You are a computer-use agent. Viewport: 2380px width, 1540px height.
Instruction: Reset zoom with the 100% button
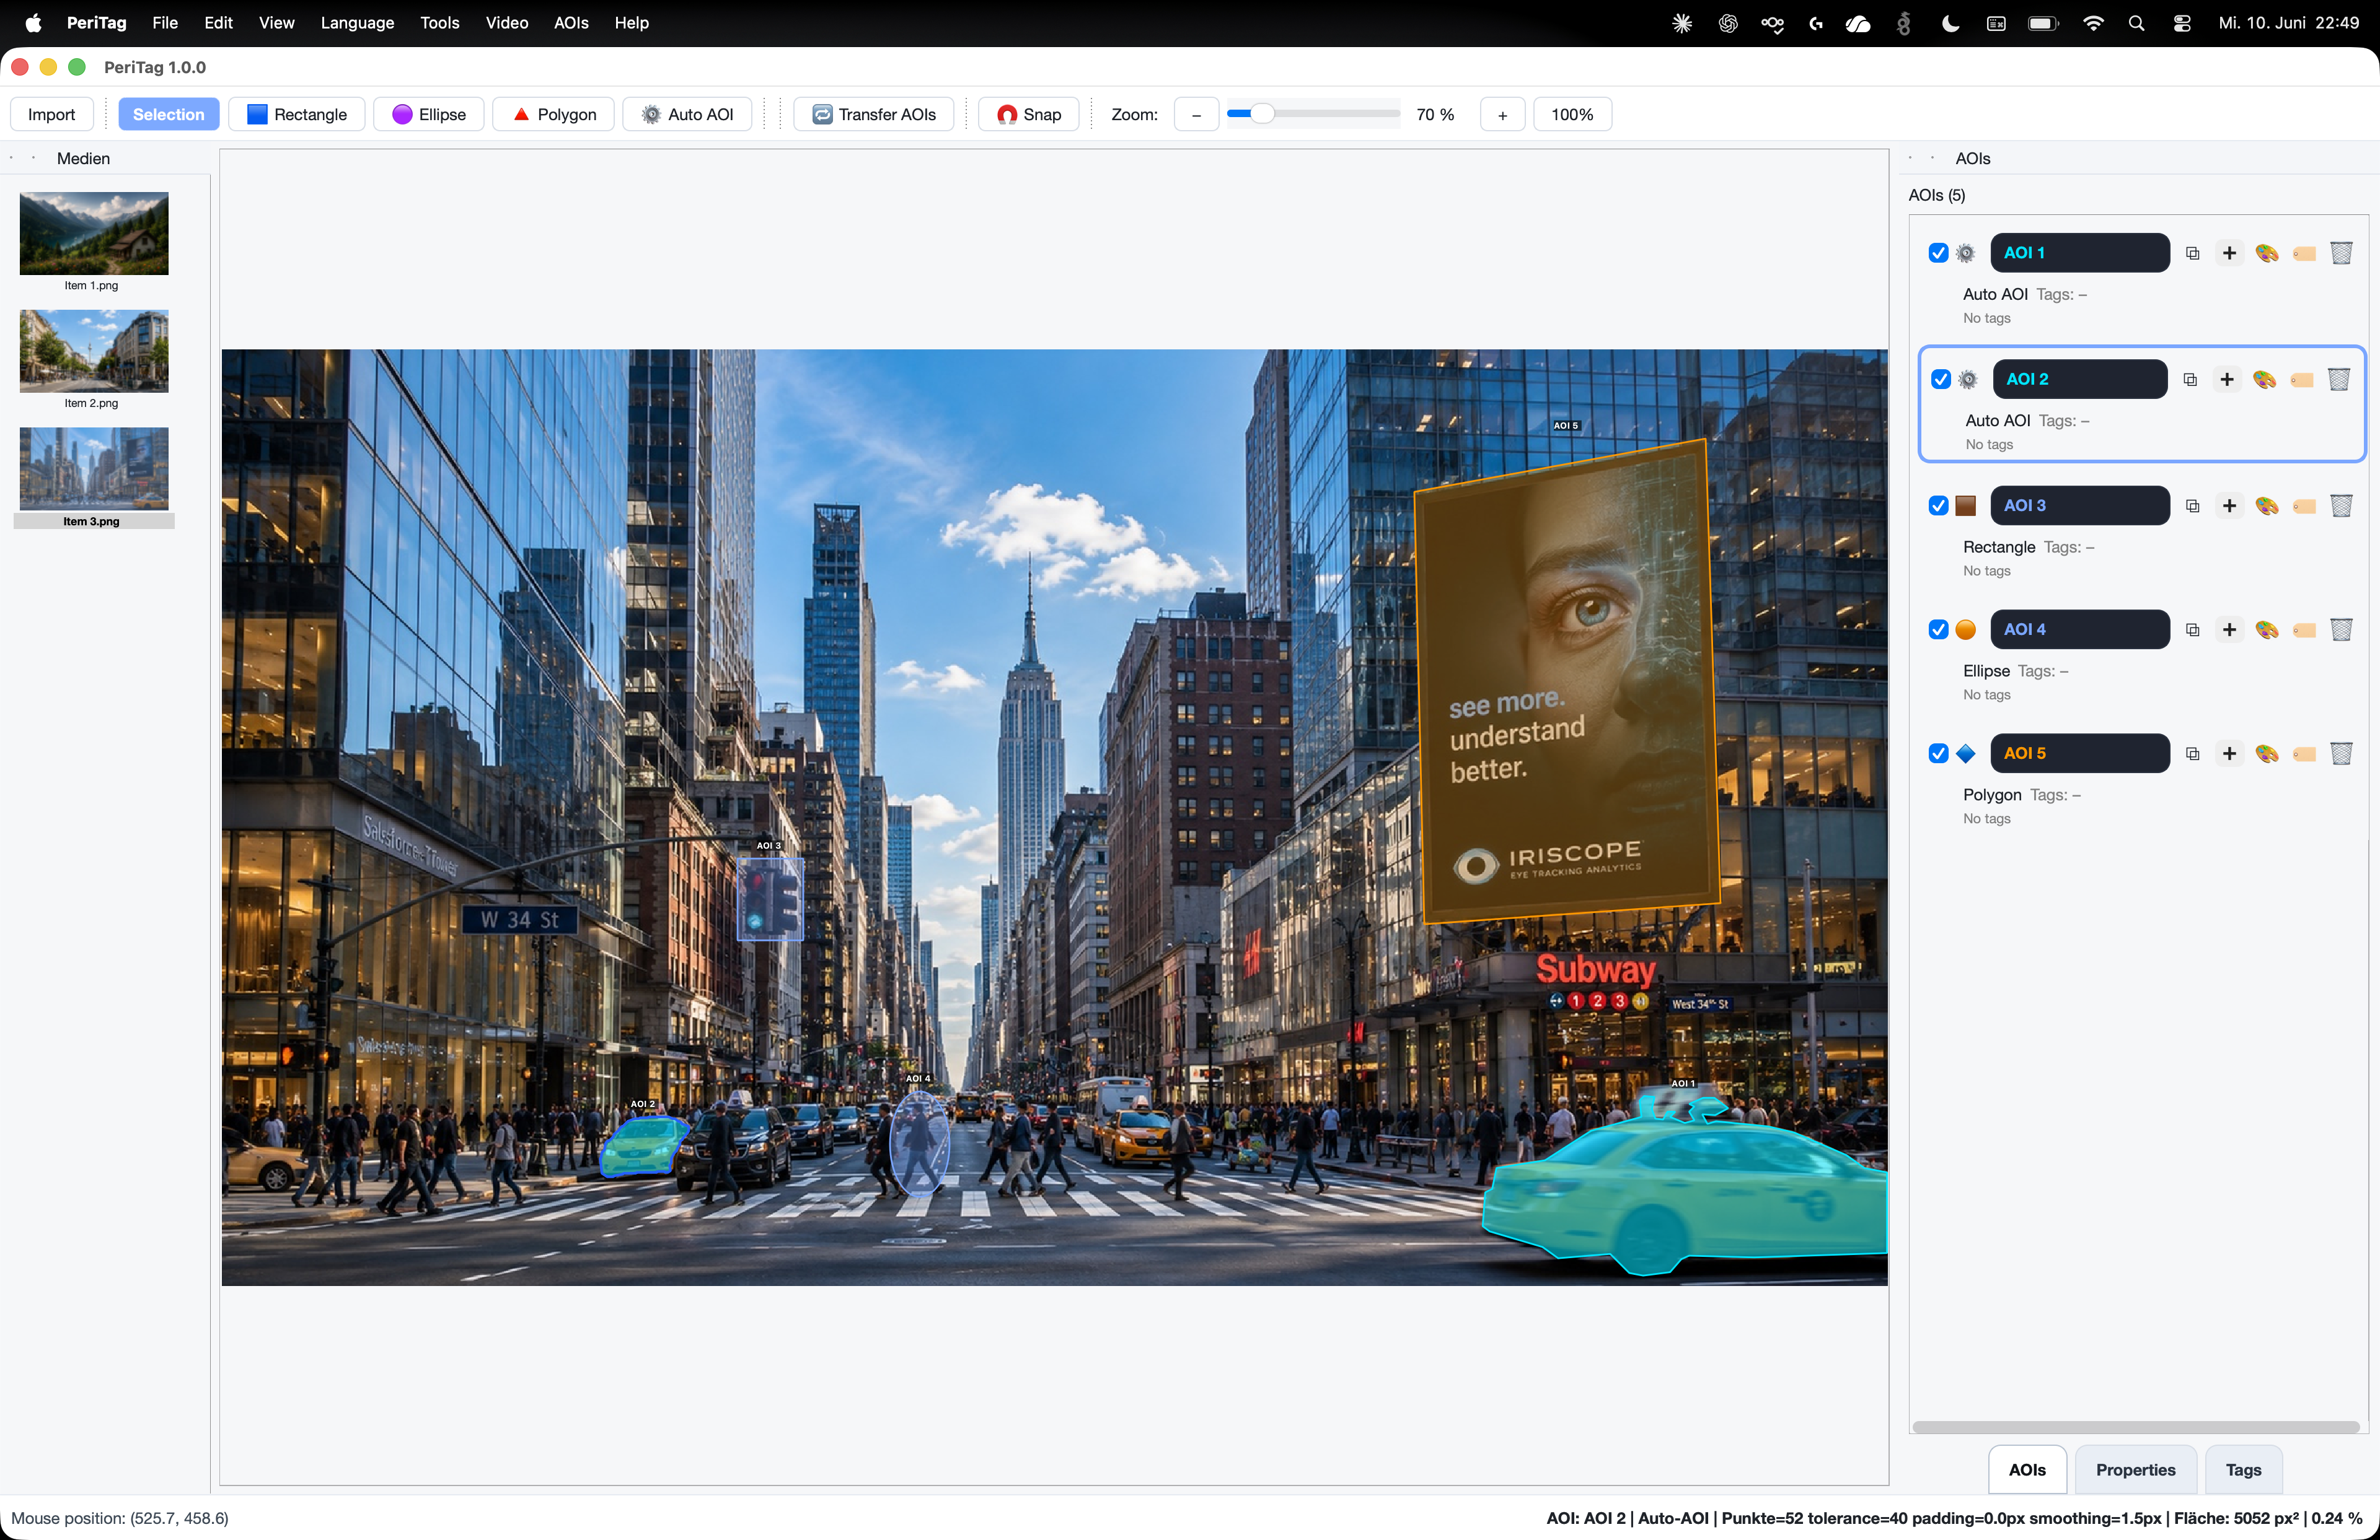click(x=1572, y=114)
